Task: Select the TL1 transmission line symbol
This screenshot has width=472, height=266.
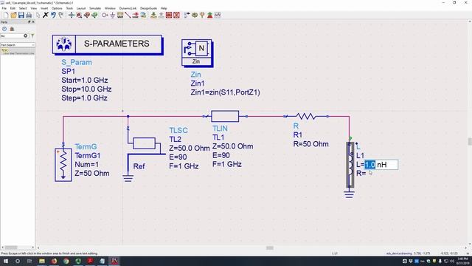Action: 225,116
